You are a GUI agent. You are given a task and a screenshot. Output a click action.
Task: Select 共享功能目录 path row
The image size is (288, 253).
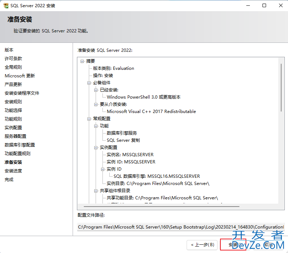pos(162,198)
